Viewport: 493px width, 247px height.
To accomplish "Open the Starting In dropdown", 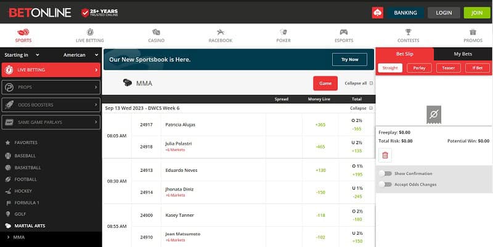I will pos(22,55).
